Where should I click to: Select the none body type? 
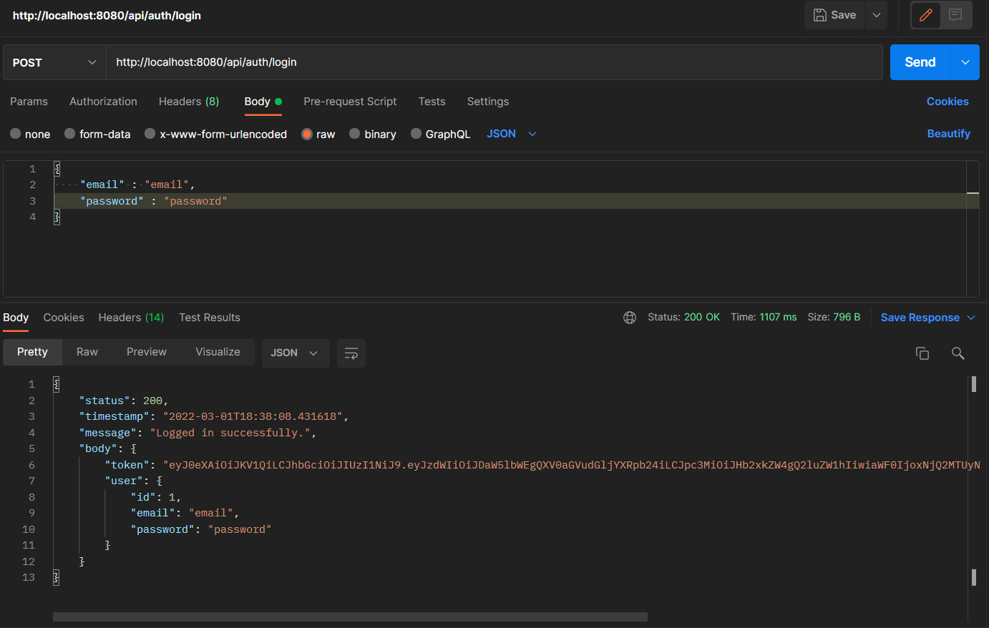[x=30, y=134]
